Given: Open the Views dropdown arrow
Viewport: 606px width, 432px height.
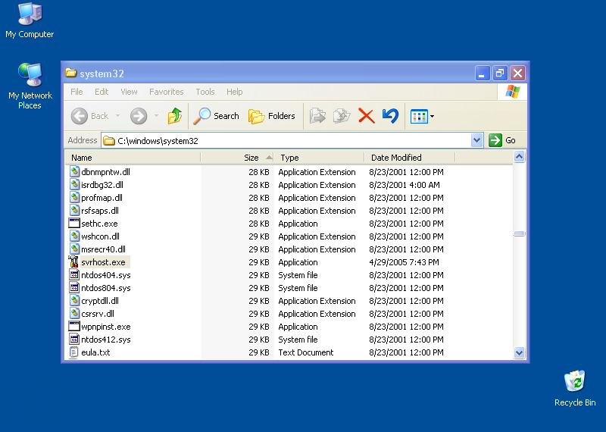Looking at the screenshot, I should 432,117.
